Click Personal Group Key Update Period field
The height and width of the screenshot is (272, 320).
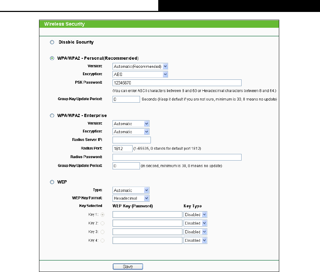(126, 99)
